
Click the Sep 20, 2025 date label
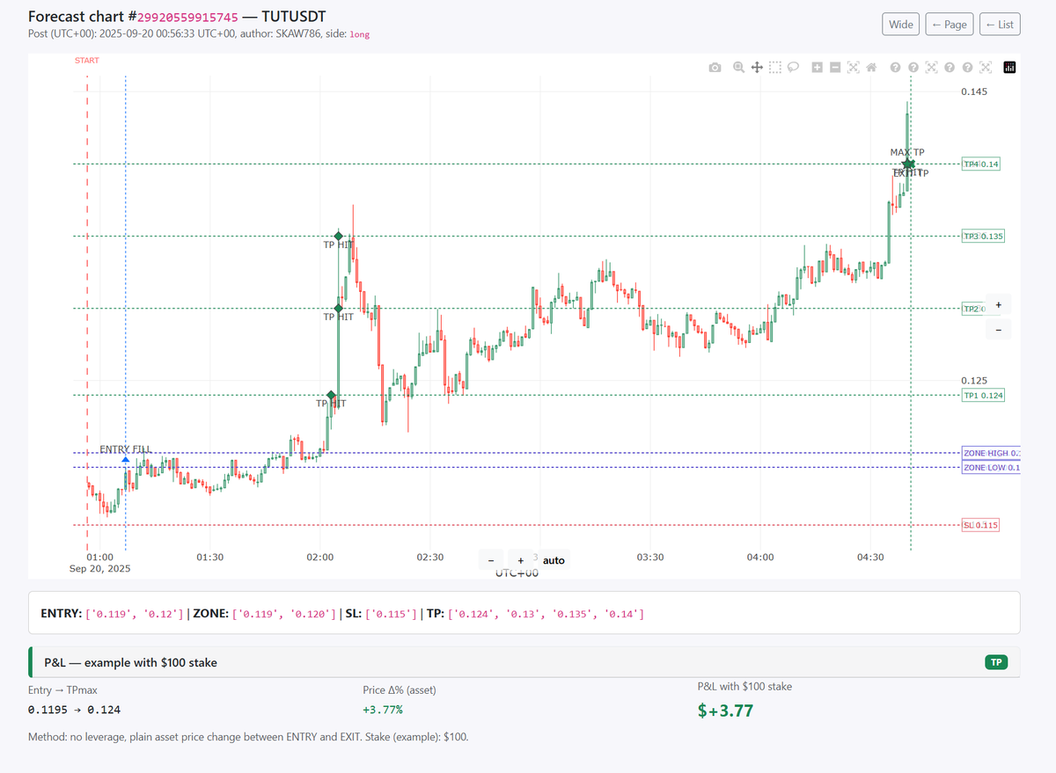(x=100, y=569)
